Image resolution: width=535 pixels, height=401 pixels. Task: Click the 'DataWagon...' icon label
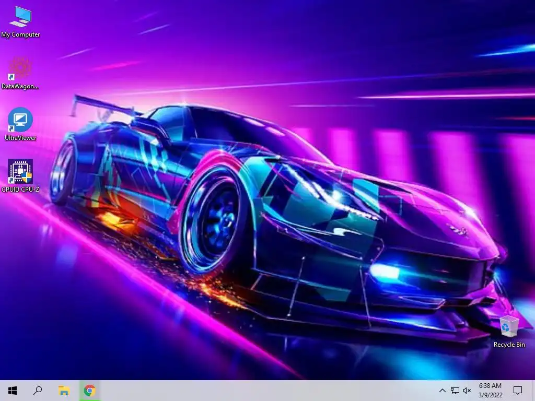[x=20, y=86]
